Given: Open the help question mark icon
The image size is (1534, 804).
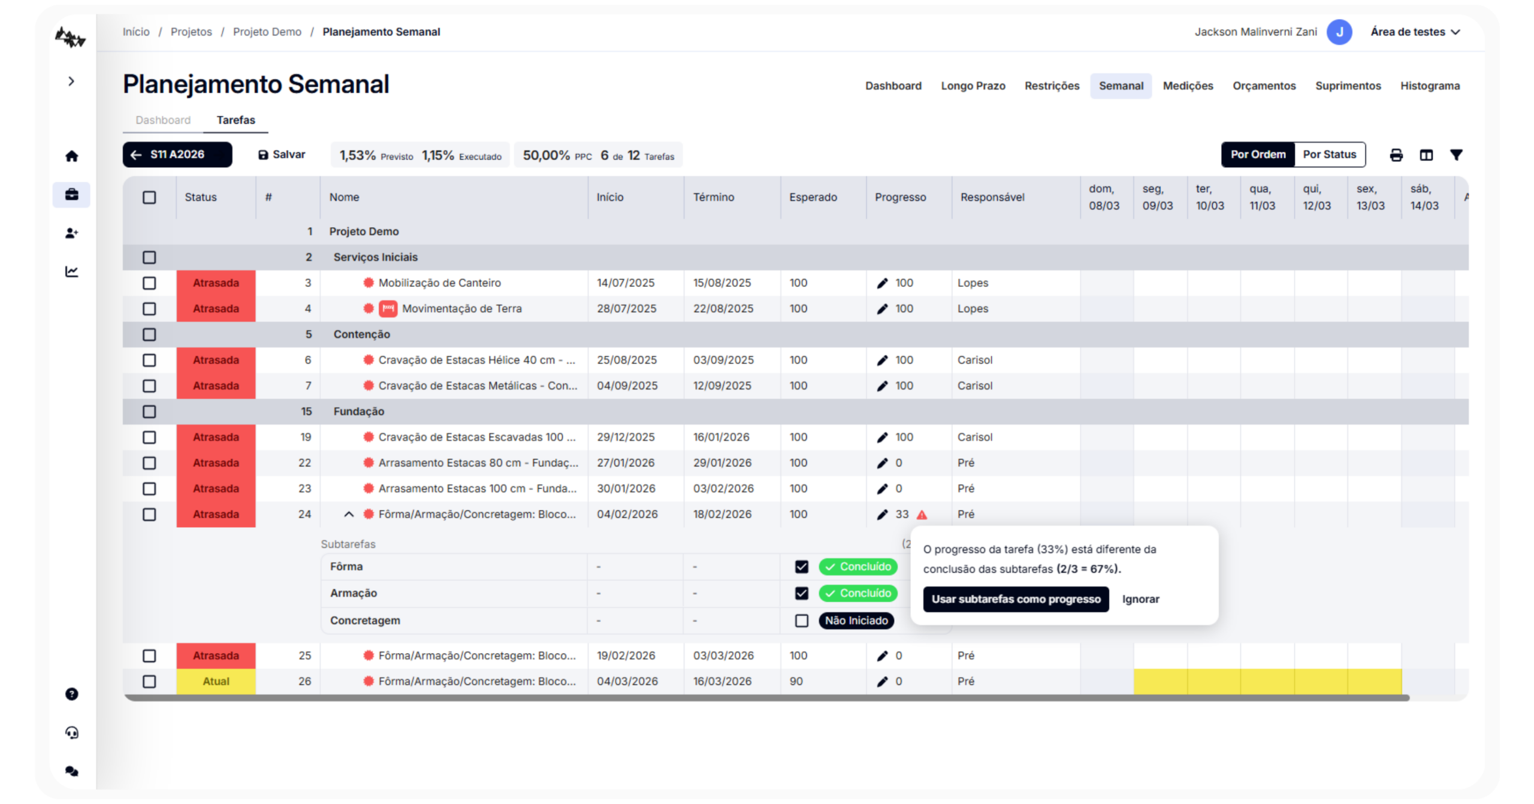Looking at the screenshot, I should pyautogui.click(x=71, y=694).
